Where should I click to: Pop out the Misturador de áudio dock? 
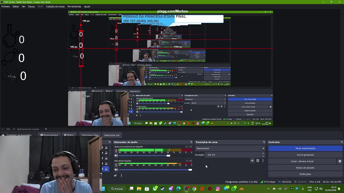[191, 142]
